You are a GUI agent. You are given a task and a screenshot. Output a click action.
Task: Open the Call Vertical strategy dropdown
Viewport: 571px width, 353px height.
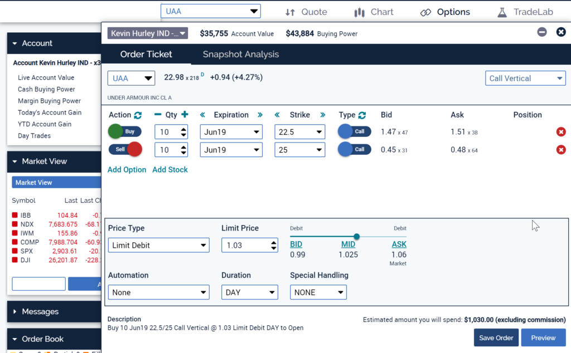526,79
